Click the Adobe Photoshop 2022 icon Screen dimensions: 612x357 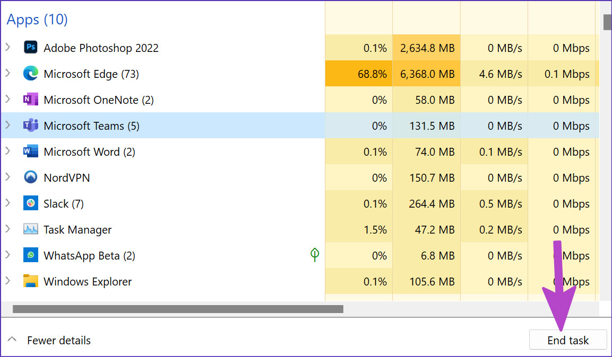[30, 48]
